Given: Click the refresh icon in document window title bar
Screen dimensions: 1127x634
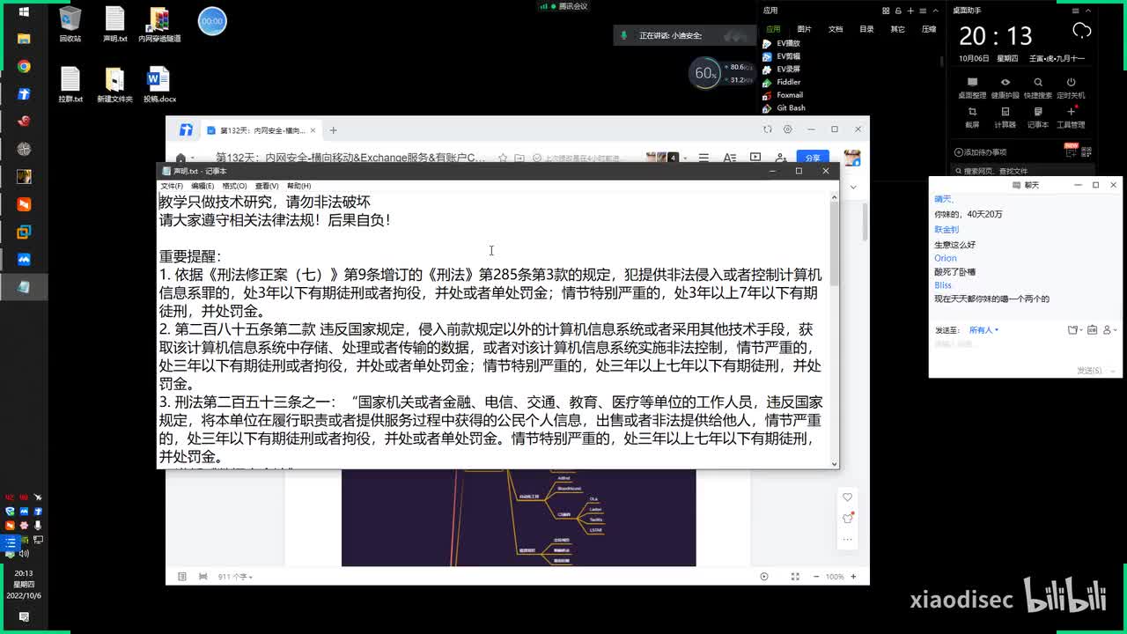Looking at the screenshot, I should (x=768, y=129).
